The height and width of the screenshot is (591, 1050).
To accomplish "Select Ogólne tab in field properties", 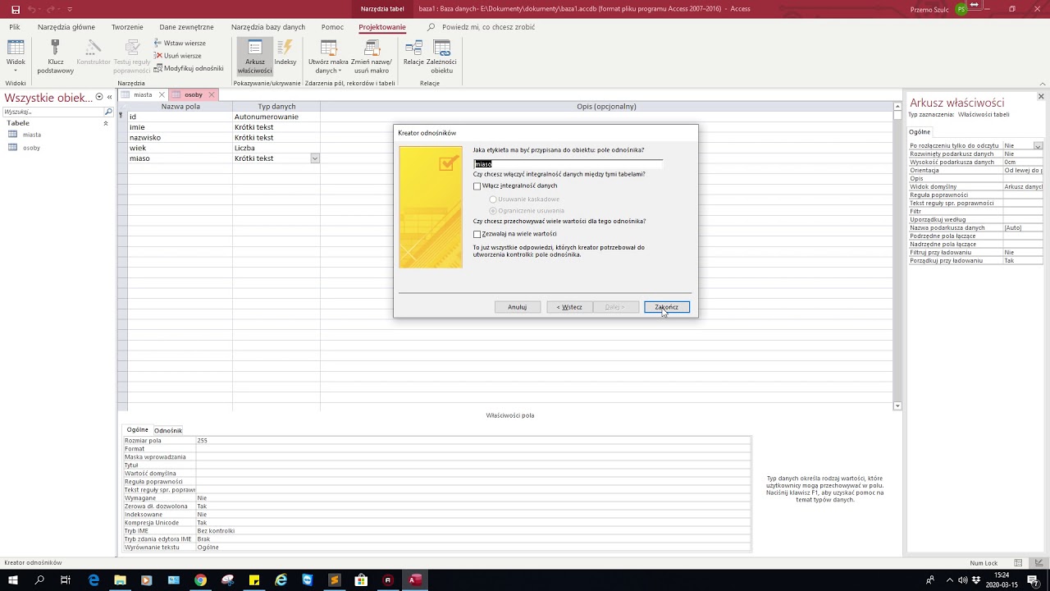I will 138,429.
